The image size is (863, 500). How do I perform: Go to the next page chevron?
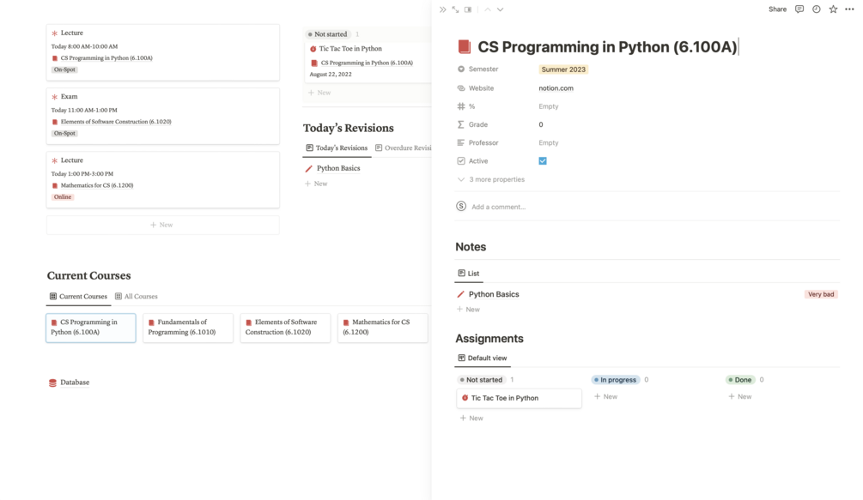[x=500, y=9]
